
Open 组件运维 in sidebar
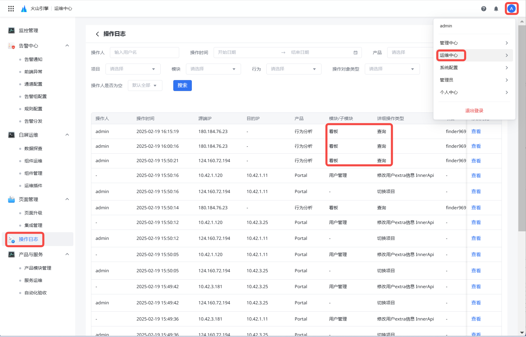tap(33, 161)
